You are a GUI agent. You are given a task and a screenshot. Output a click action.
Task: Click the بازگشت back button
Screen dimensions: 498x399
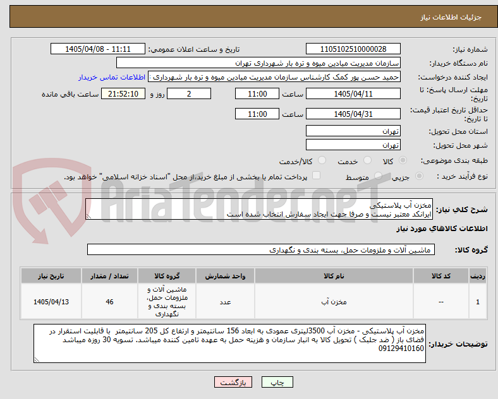(233, 383)
